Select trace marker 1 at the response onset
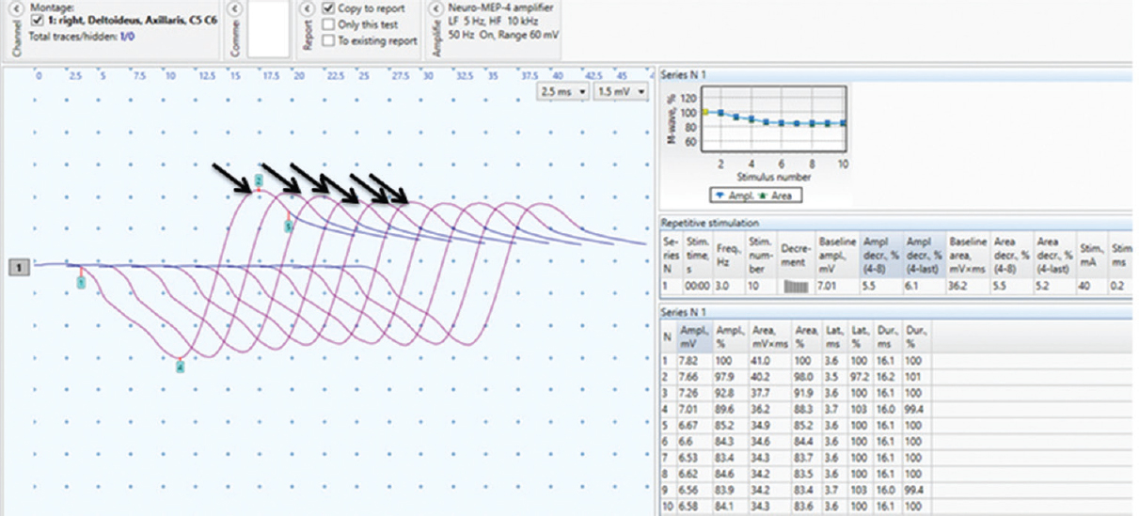 pyautogui.click(x=81, y=281)
